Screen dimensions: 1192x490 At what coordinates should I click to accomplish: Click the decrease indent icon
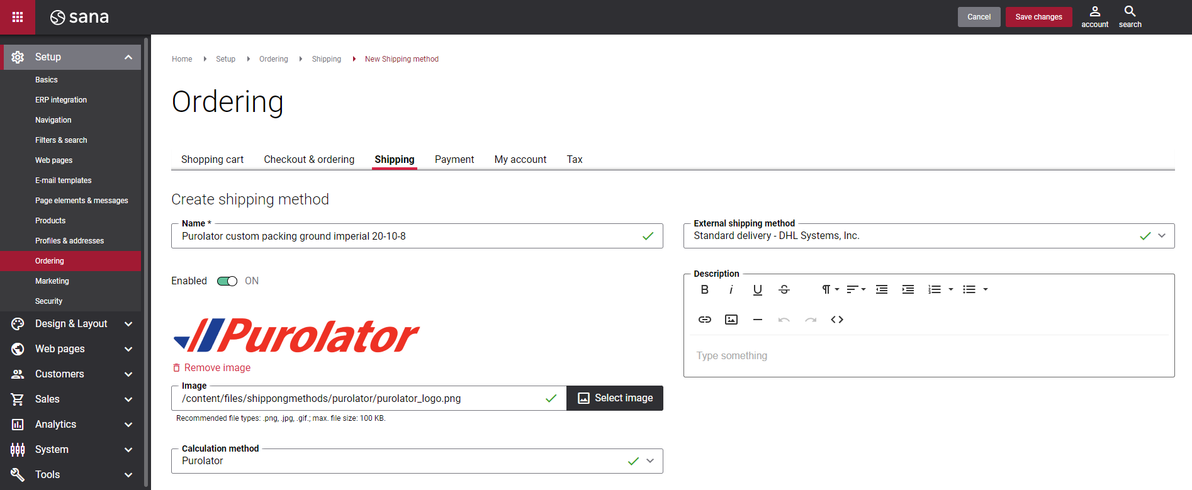pos(882,289)
